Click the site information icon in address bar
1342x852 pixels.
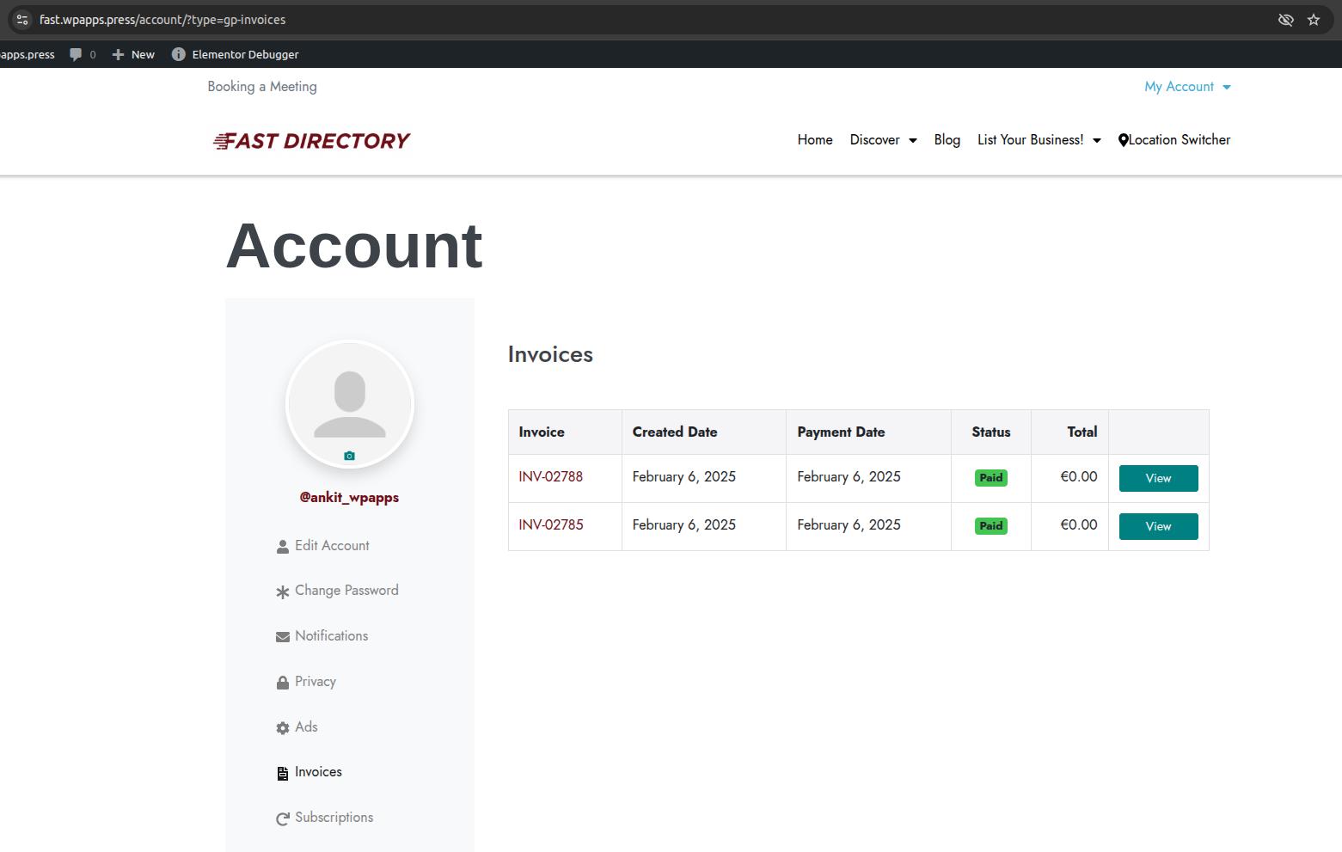pyautogui.click(x=22, y=20)
